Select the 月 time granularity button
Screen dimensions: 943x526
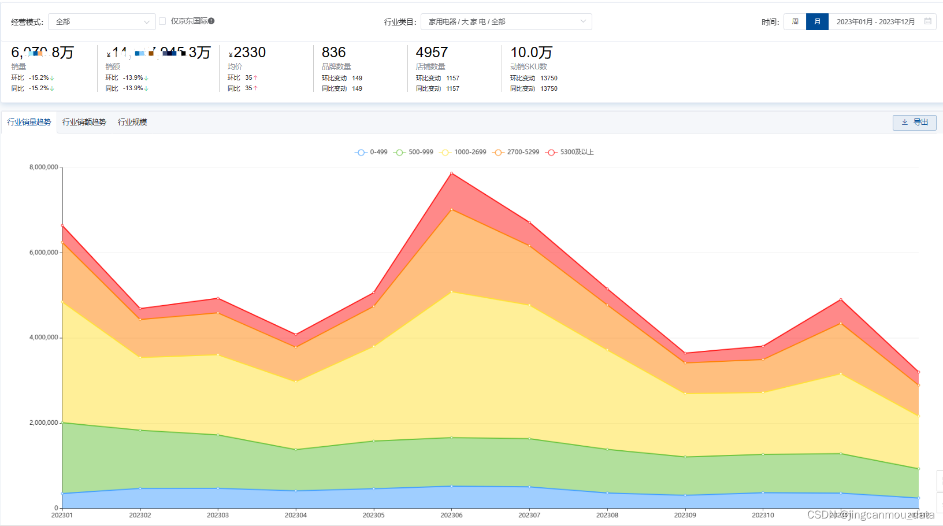coord(817,22)
